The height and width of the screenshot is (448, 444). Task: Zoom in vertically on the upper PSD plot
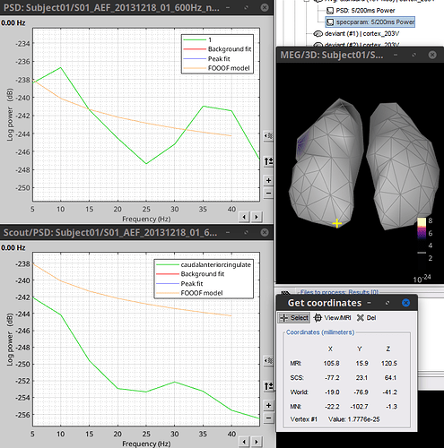pos(268,180)
